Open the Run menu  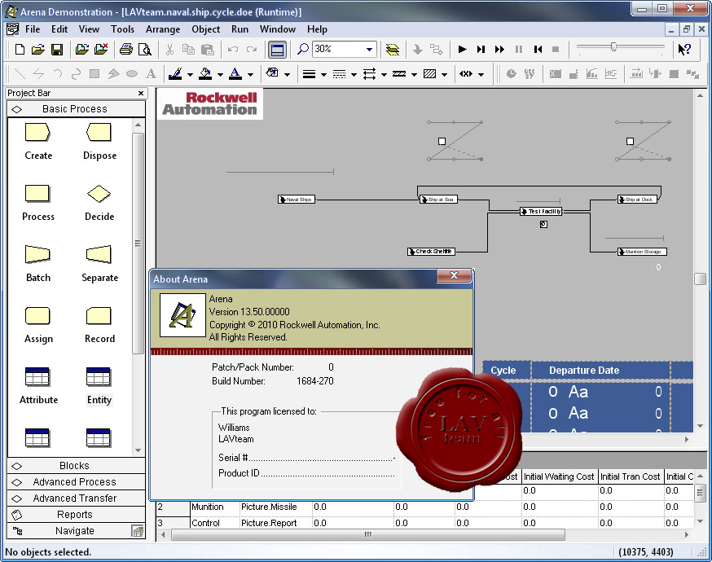click(240, 29)
